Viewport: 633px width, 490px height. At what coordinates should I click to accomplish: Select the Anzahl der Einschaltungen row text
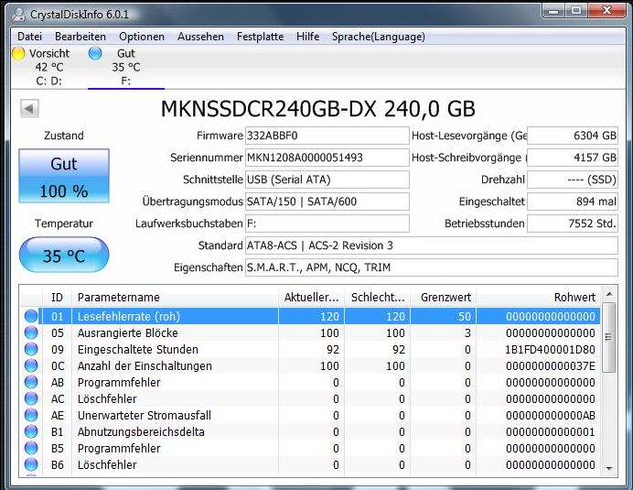(145, 365)
